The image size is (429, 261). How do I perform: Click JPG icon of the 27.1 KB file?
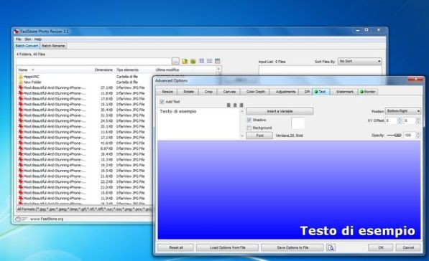(21, 87)
